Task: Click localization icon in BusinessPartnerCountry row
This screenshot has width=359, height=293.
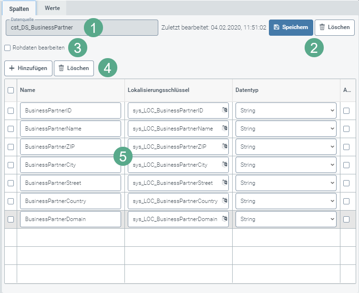Action: click(x=225, y=201)
